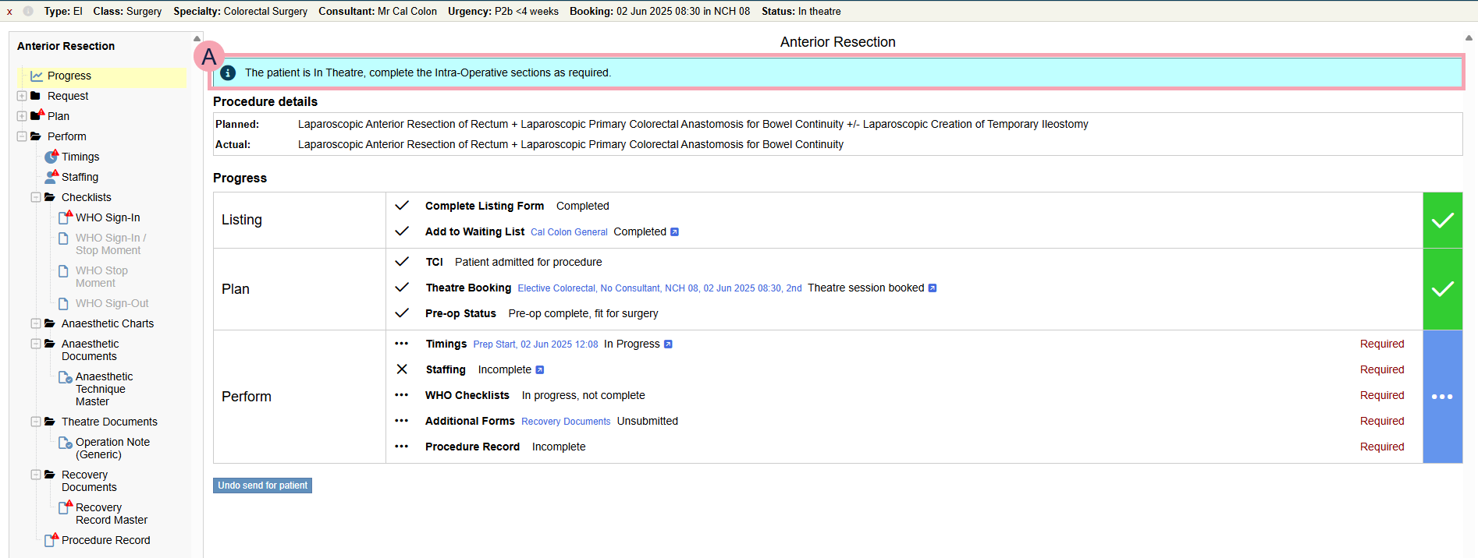Open Operation Note (Generic) document
The height and width of the screenshot is (558, 1478).
click(112, 448)
